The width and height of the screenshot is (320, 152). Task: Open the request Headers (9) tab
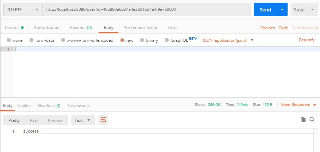tap(81, 28)
